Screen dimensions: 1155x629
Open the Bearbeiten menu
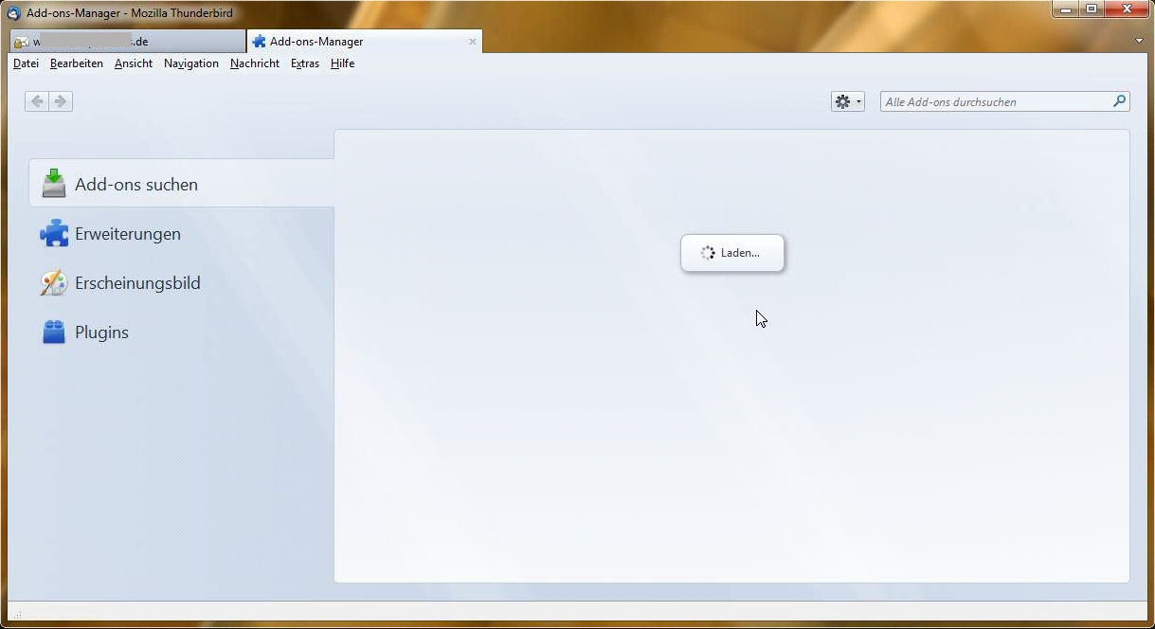(77, 63)
